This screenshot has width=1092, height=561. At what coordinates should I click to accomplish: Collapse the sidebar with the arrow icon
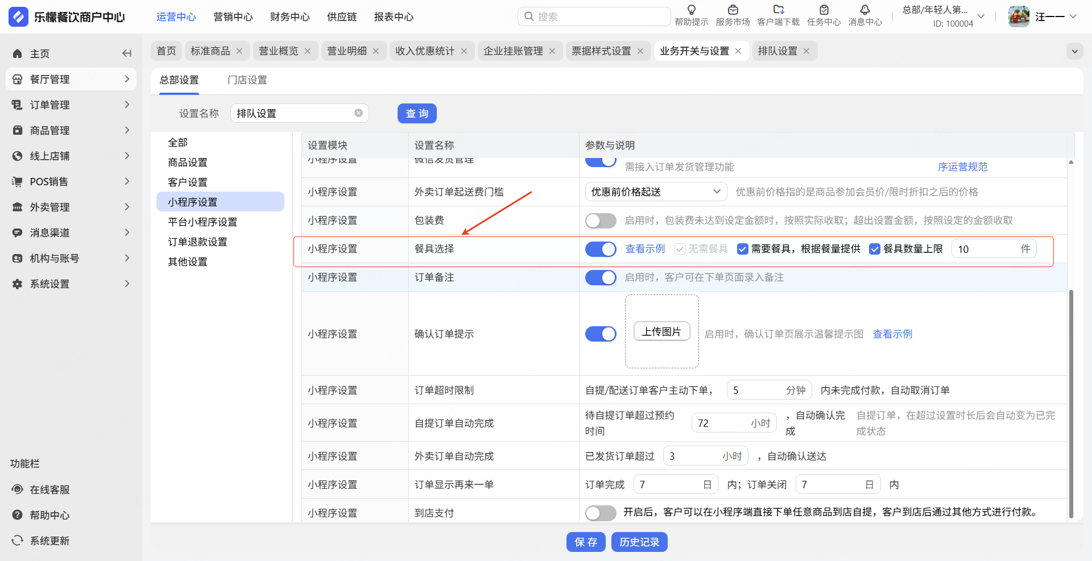pyautogui.click(x=127, y=53)
